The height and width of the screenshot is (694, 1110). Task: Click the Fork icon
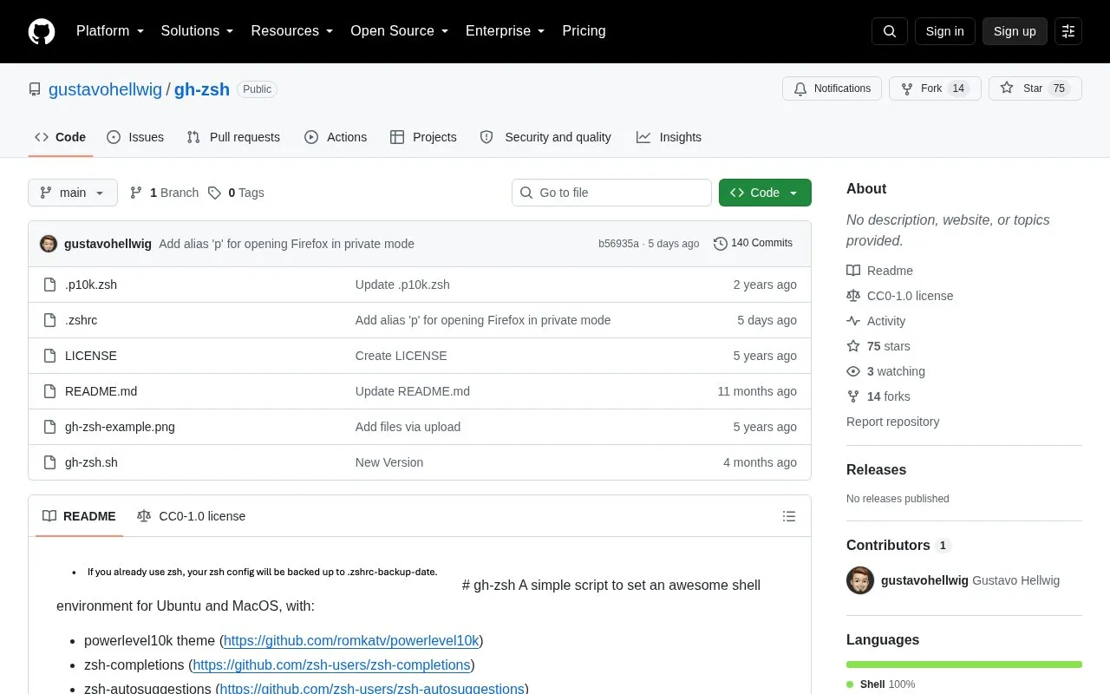907,88
